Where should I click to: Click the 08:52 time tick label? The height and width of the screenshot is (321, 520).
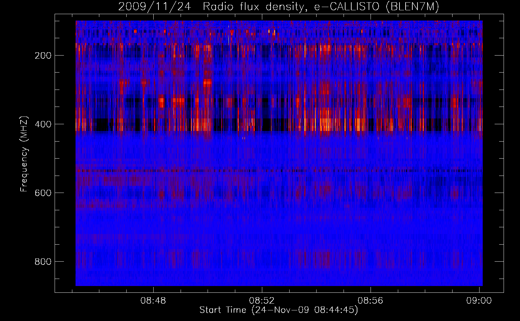[262, 300]
